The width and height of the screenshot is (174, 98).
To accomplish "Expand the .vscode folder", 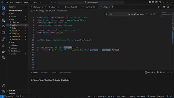I will (x=14, y=16).
